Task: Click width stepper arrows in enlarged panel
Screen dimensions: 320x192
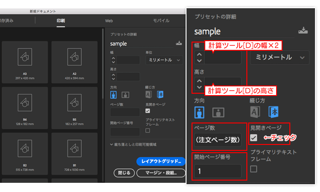Action: point(199,57)
